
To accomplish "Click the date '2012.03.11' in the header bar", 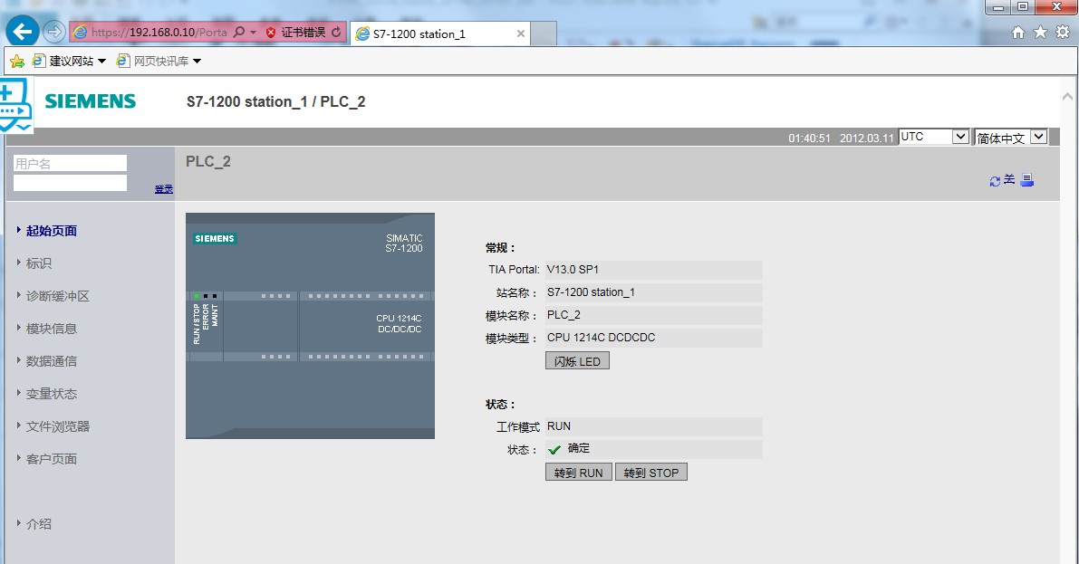I will tap(866, 139).
